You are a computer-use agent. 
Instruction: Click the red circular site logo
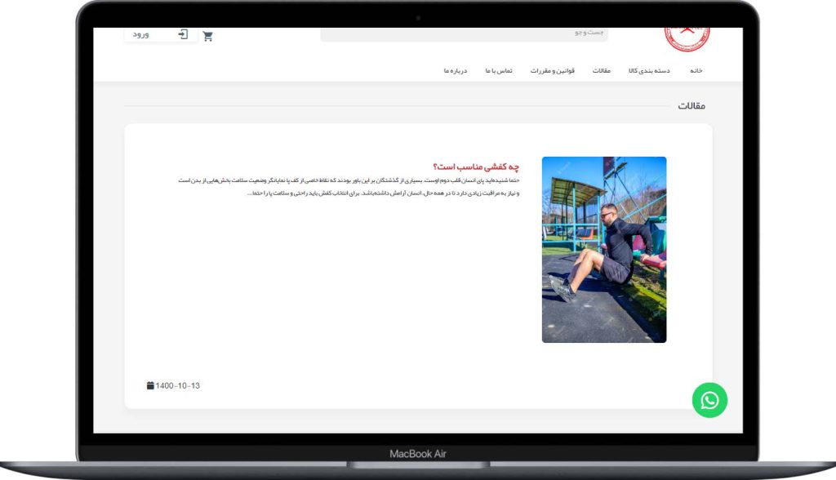click(x=687, y=36)
